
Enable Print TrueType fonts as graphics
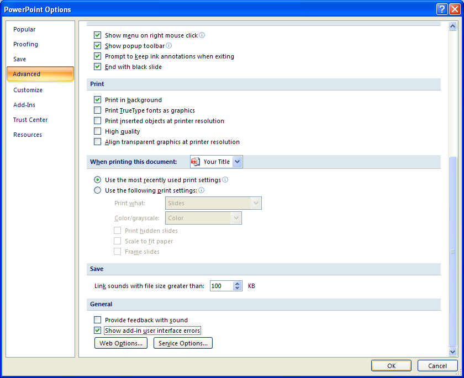click(97, 110)
